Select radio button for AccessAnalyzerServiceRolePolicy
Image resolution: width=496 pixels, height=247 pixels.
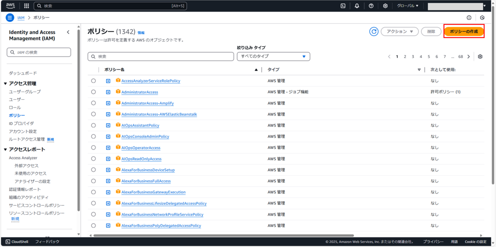coord(93,81)
